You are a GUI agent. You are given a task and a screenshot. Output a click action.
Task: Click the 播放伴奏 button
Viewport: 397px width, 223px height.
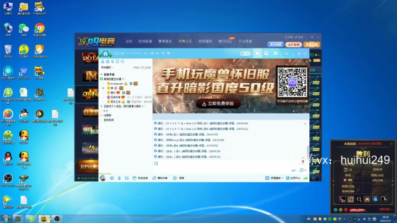click(x=160, y=178)
